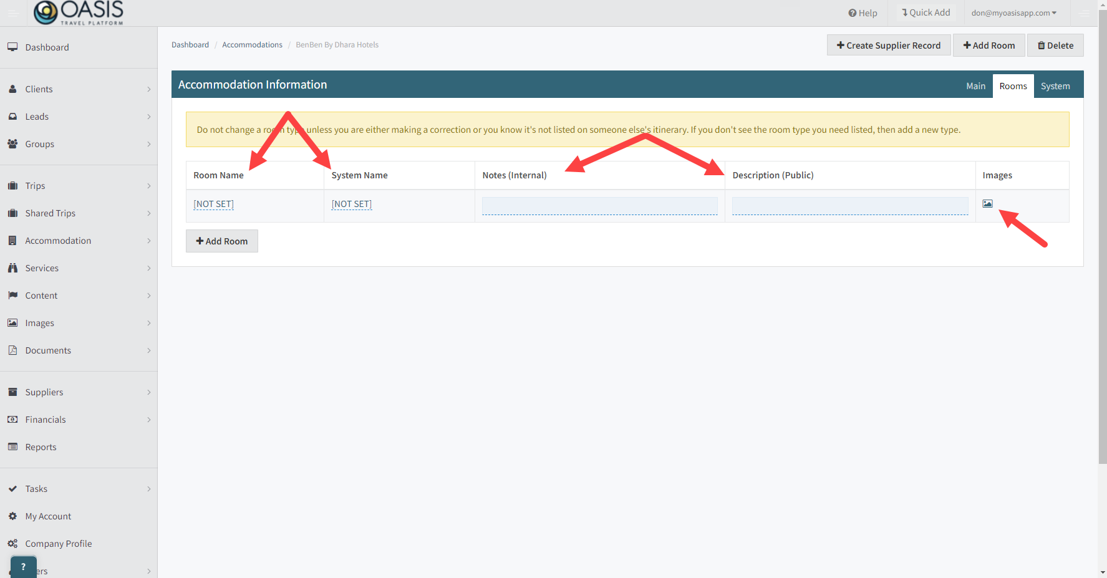Click the Accommodation building icon
1107x578 pixels.
[12, 241]
